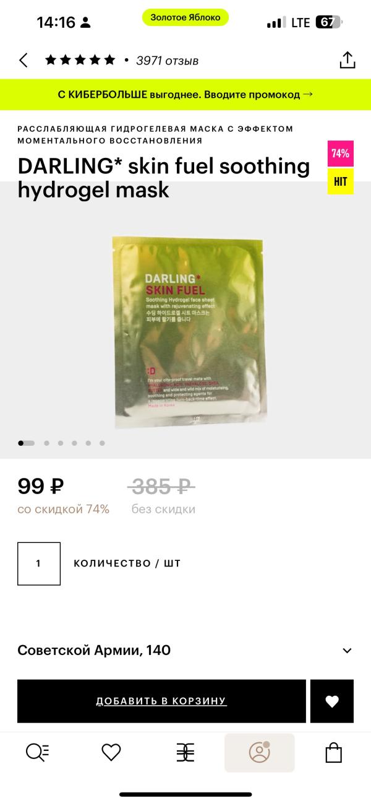The image size is (371, 803).
Task: Tap the pink 74% discount badge
Action: coord(341,154)
